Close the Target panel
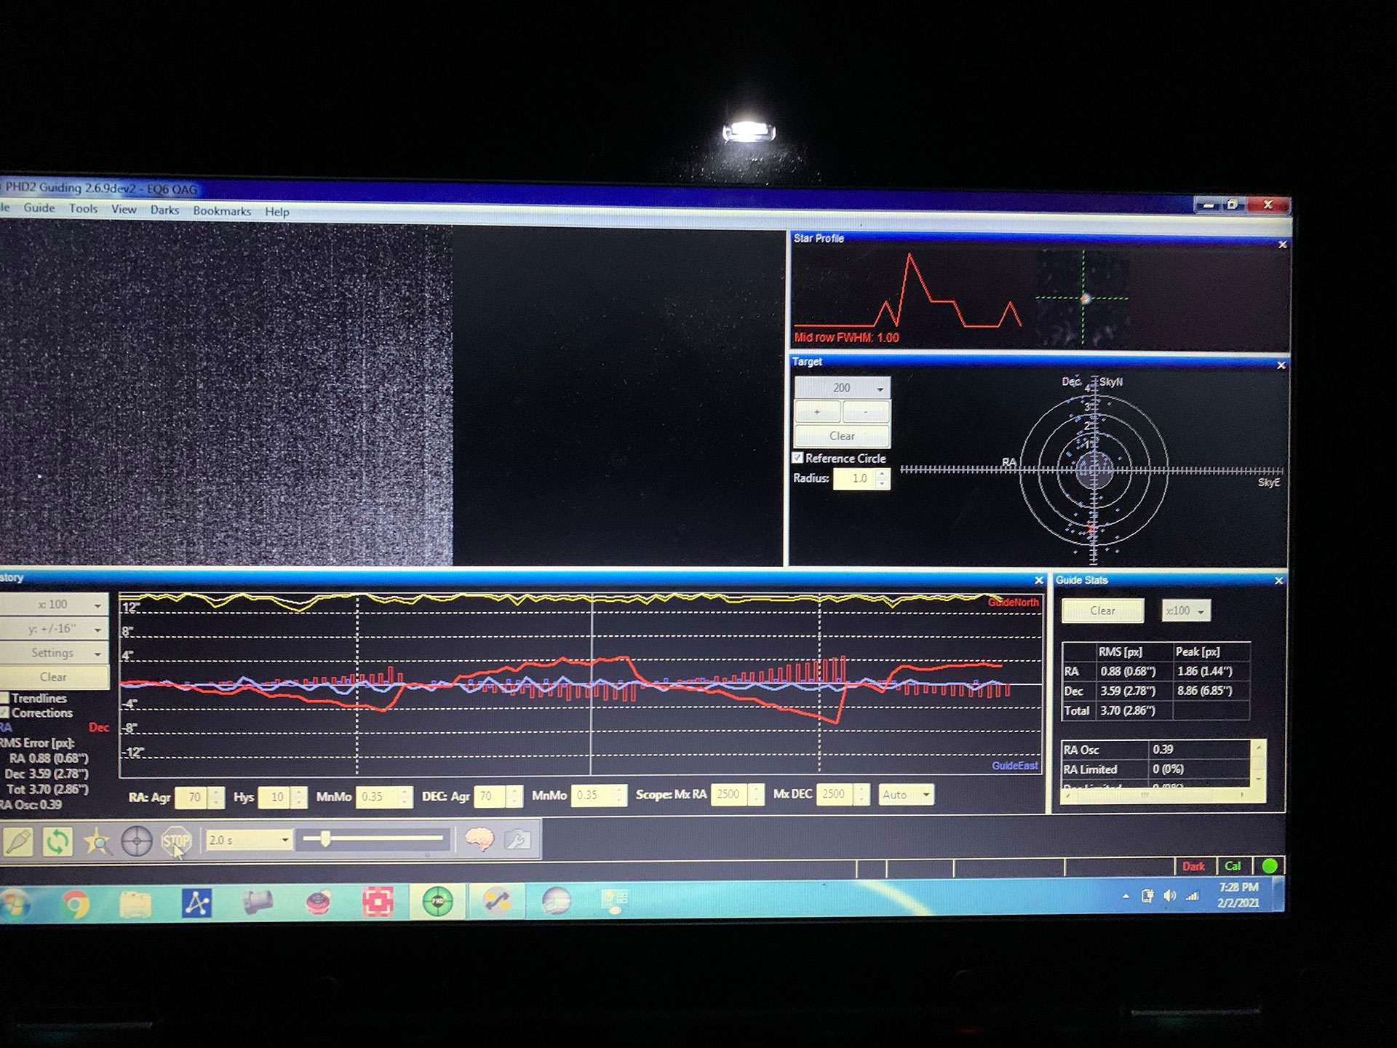The image size is (1397, 1048). coord(1281,365)
